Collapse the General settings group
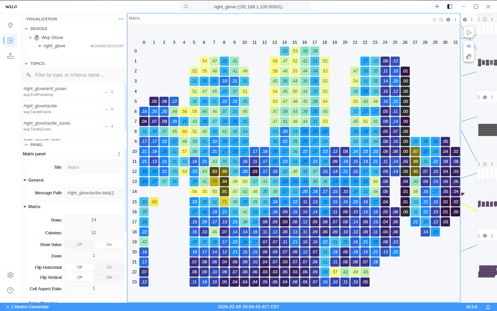 25,180
